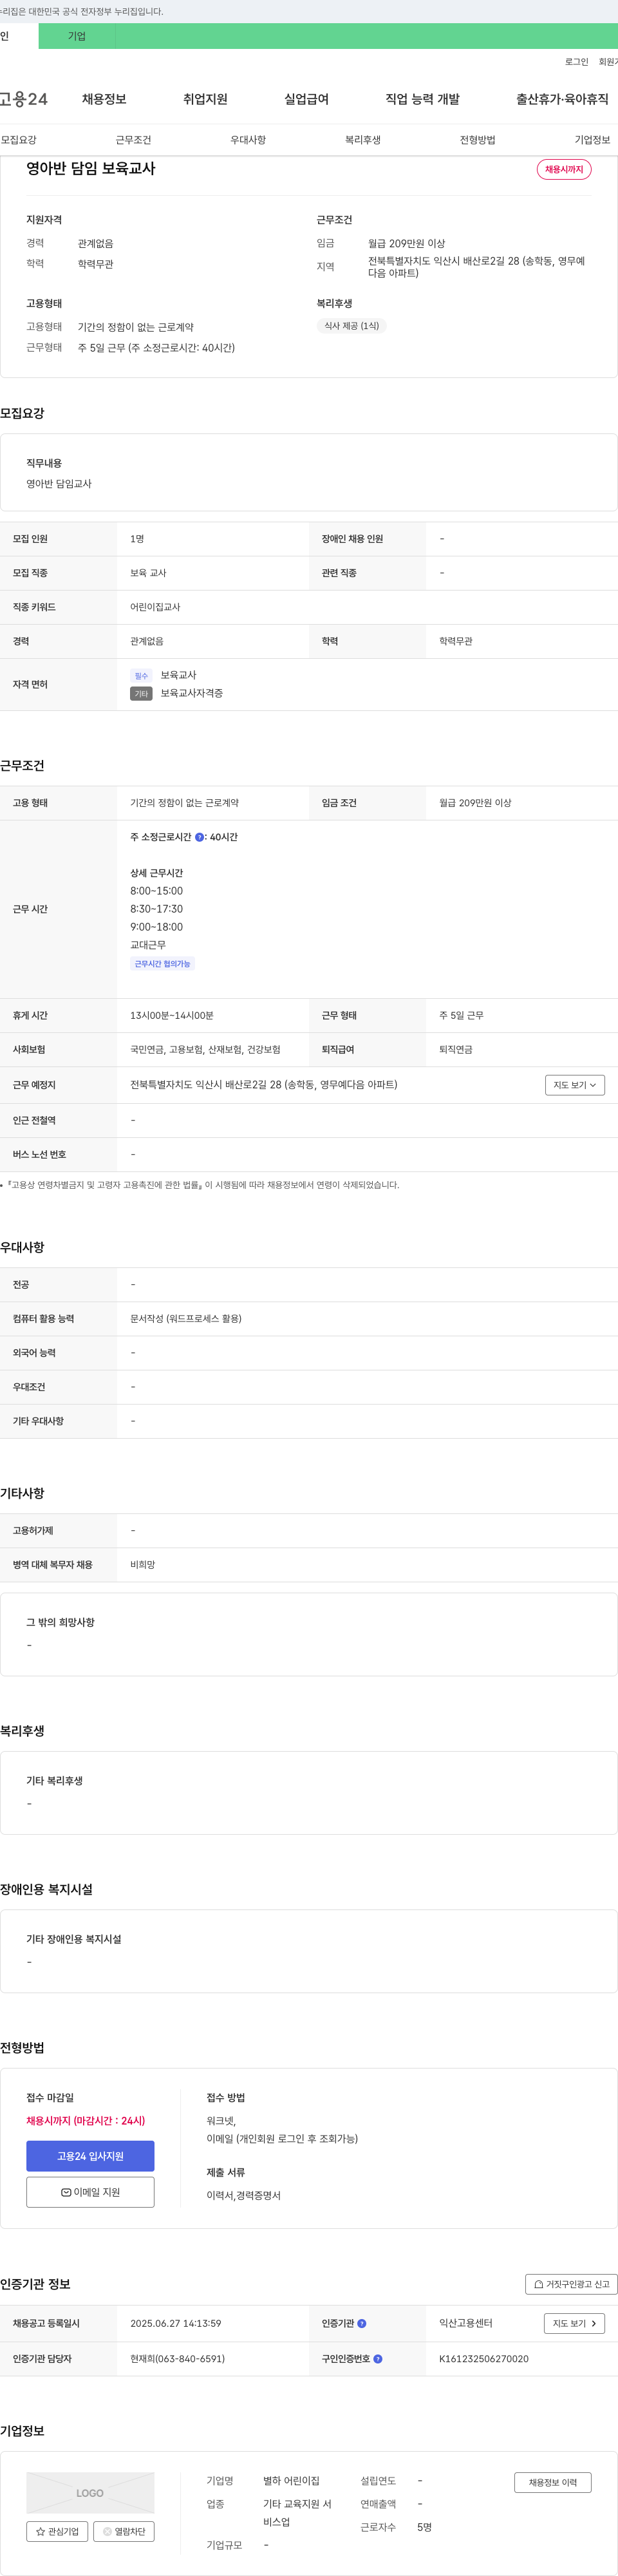618x2576 pixels.
Task: Click the block icon on 열람차단
Action: tap(107, 2532)
